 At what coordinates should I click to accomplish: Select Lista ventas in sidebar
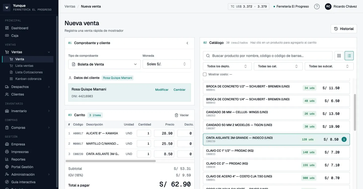[24, 66]
